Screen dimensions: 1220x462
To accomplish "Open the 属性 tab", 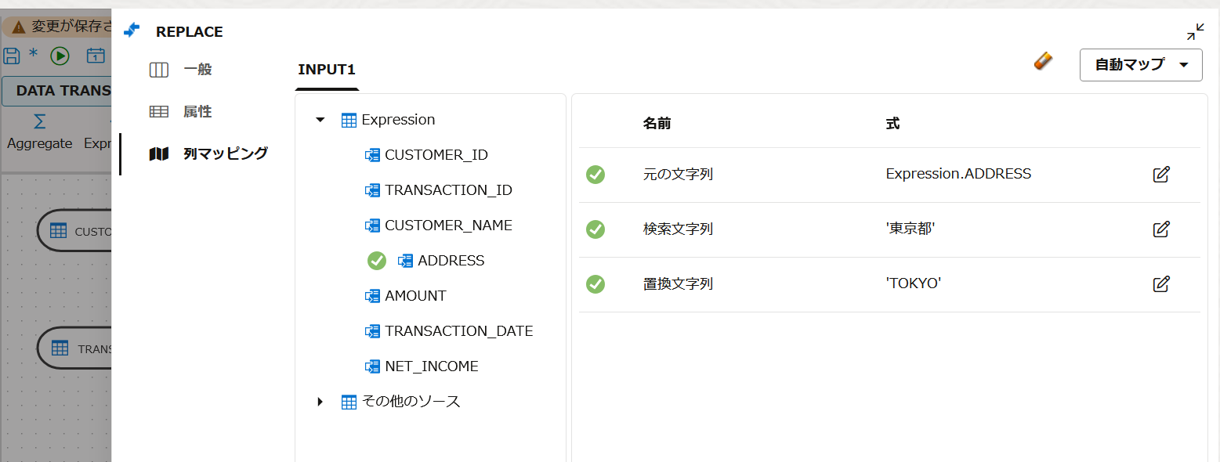I will [x=197, y=112].
